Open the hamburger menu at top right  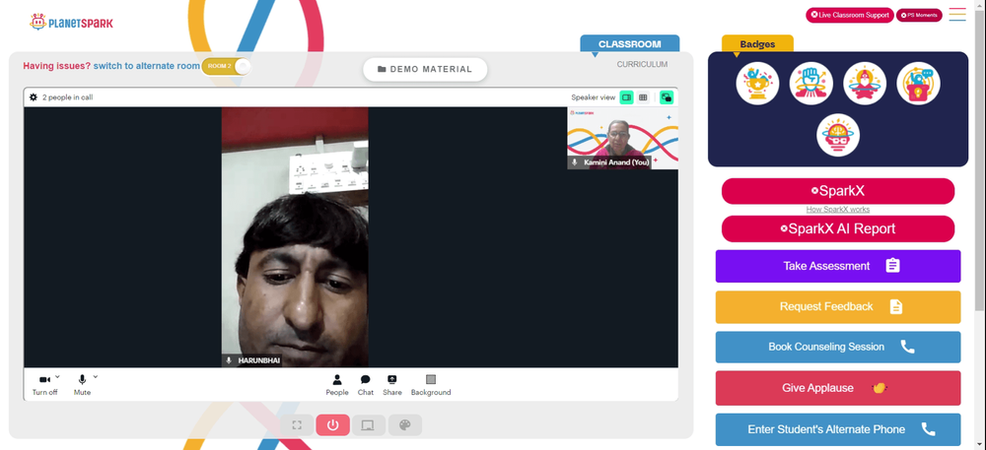pyautogui.click(x=957, y=15)
